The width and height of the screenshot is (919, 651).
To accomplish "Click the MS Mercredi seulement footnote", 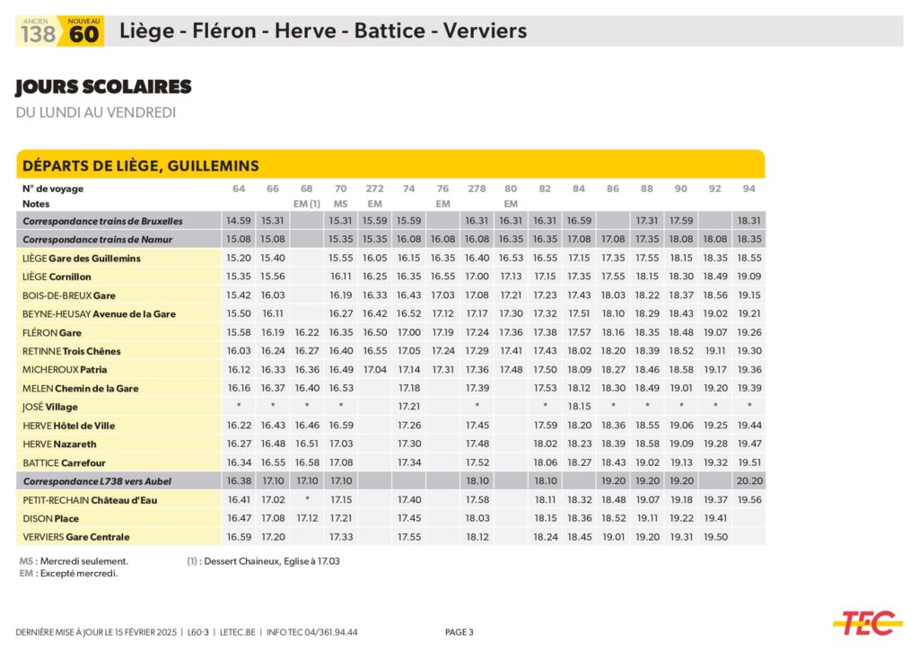I will [x=74, y=561].
